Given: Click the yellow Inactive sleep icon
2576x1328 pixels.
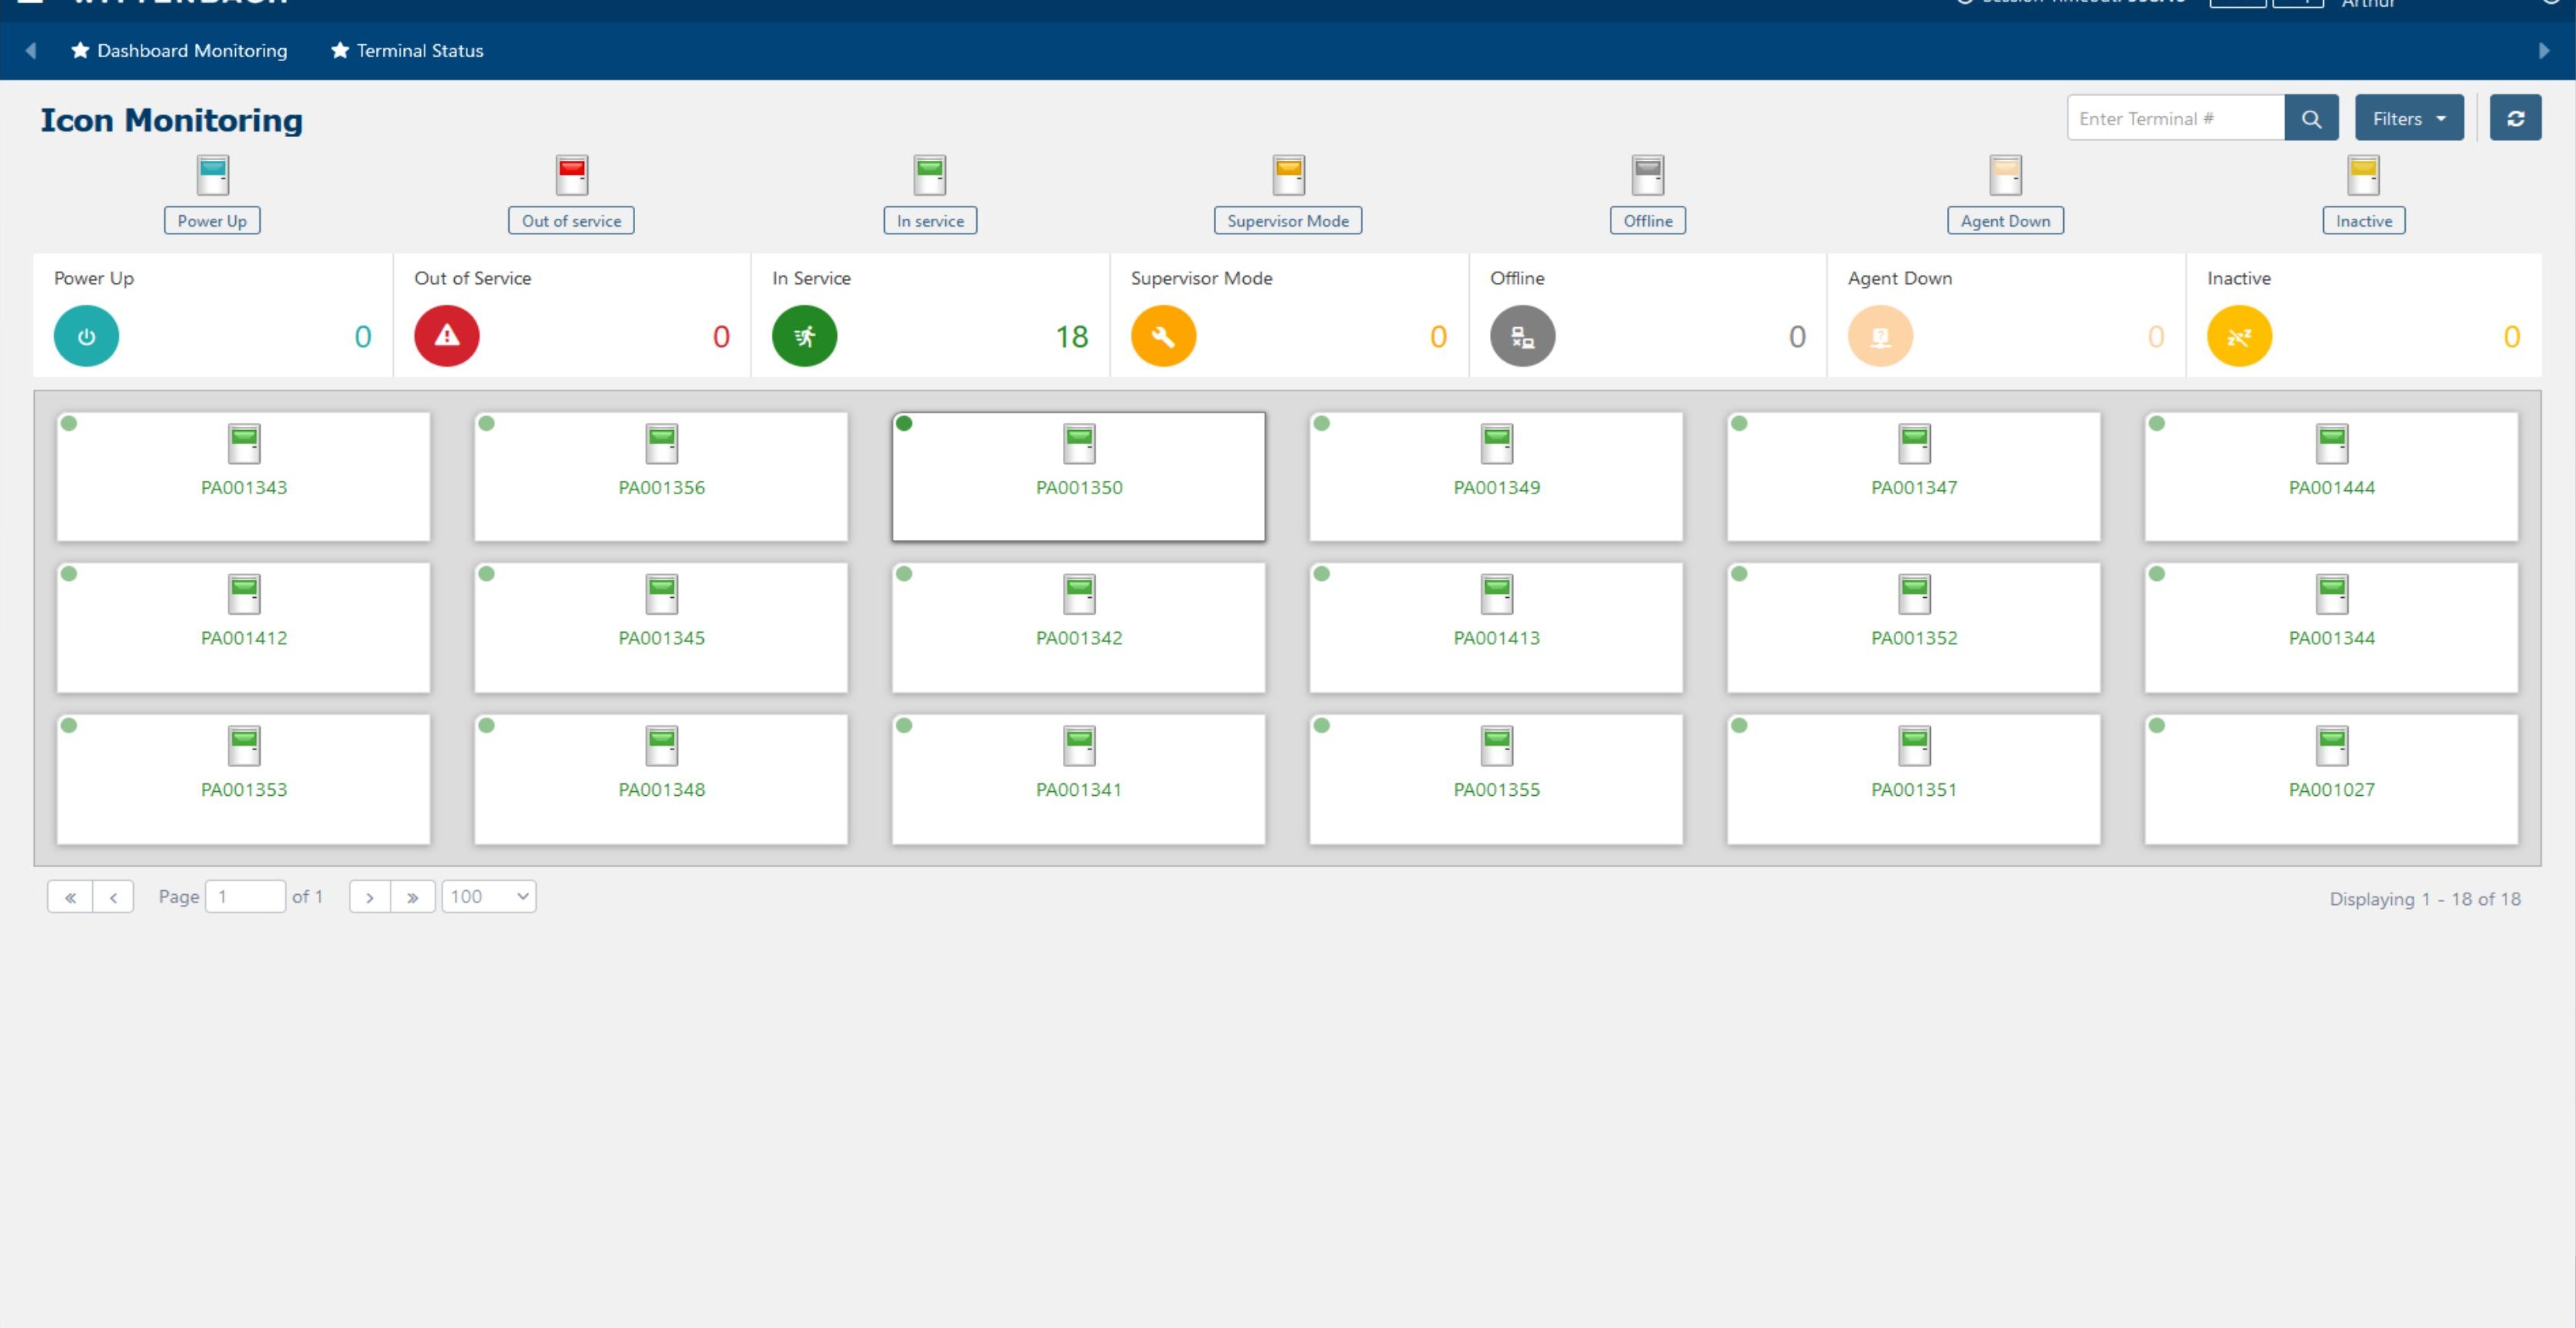Looking at the screenshot, I should coord(2239,336).
